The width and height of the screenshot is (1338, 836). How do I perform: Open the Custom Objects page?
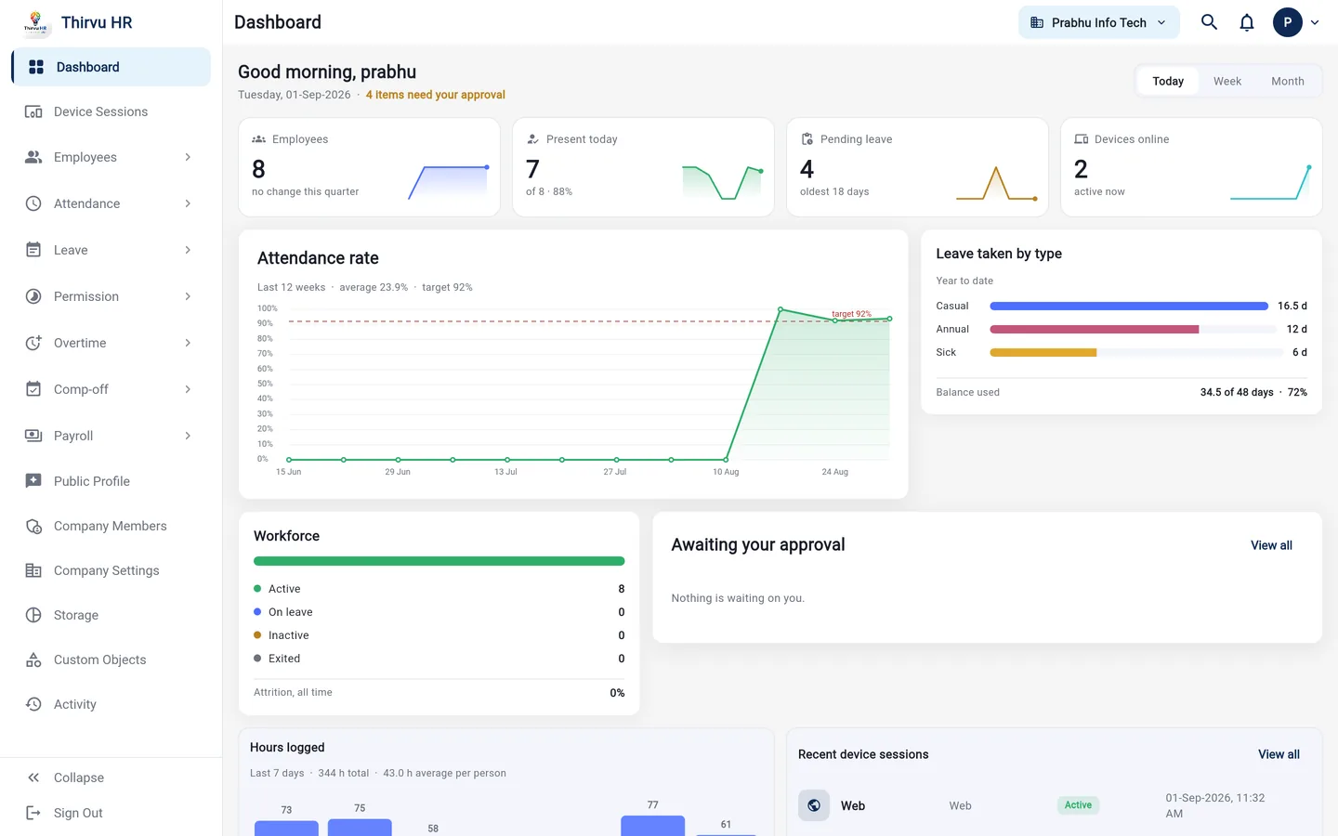coord(111,660)
